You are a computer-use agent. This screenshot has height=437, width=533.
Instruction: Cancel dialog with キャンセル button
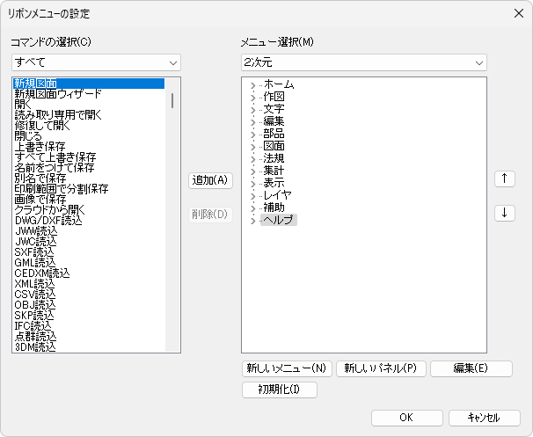tap(485, 418)
